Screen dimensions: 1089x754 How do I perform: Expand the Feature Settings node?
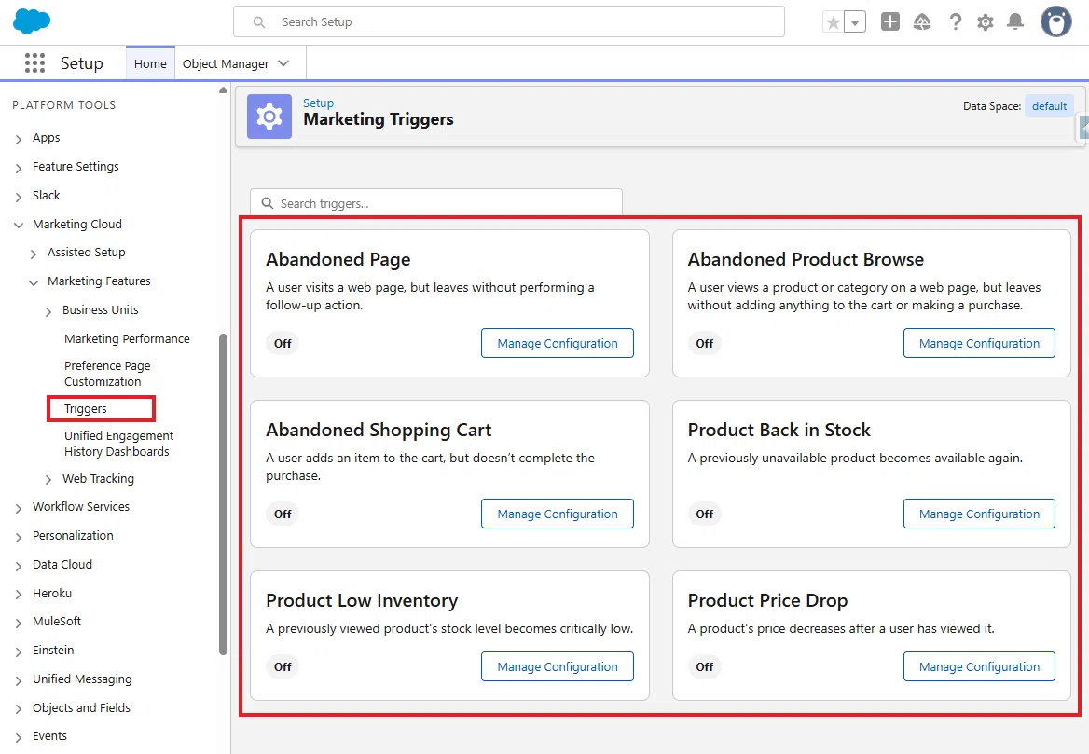click(19, 168)
